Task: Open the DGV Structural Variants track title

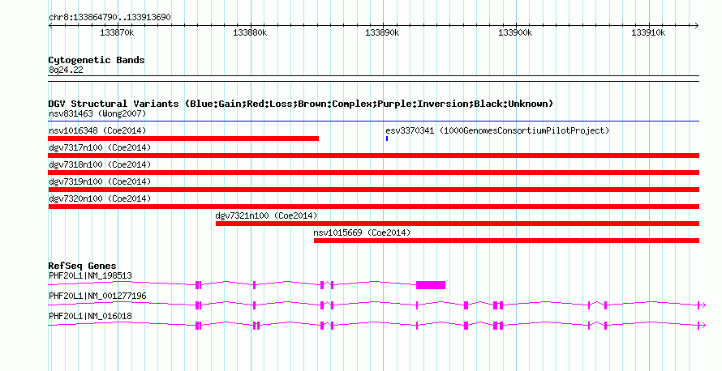Action: [301, 104]
